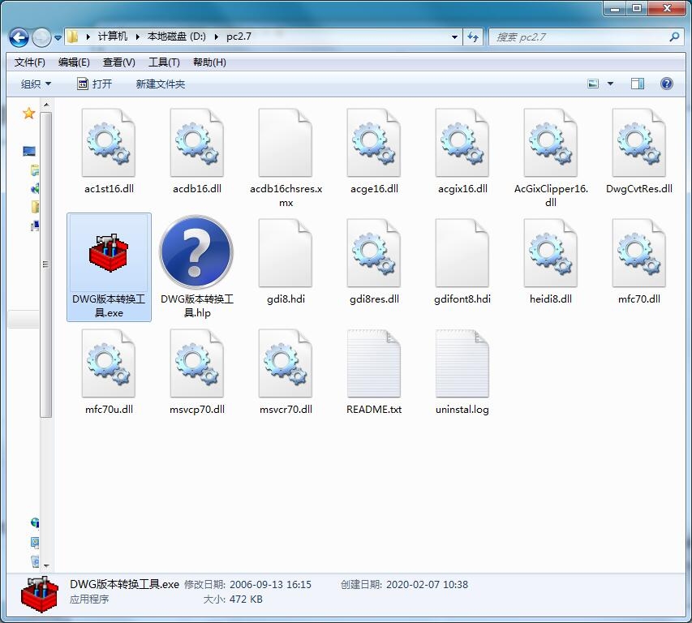Open the view options dropdown arrow
692x623 pixels.
(610, 84)
